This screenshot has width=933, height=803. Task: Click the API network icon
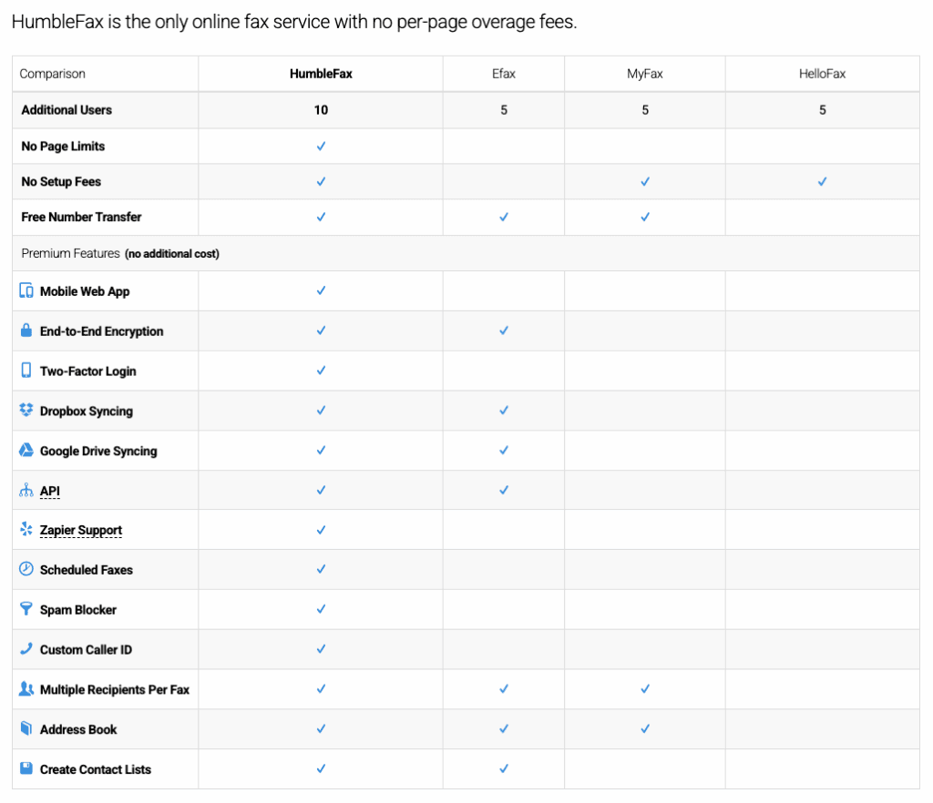[x=26, y=491]
